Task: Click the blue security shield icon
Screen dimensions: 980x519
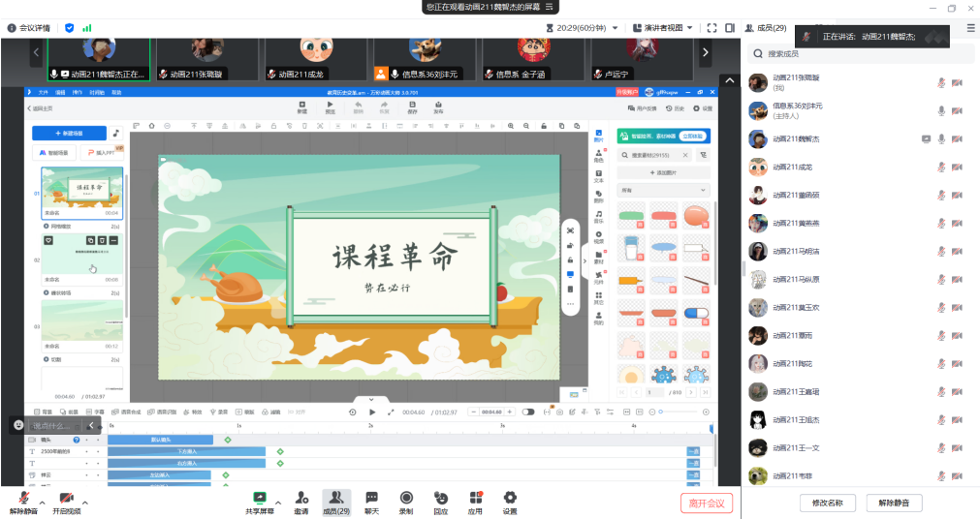Action: tap(69, 28)
